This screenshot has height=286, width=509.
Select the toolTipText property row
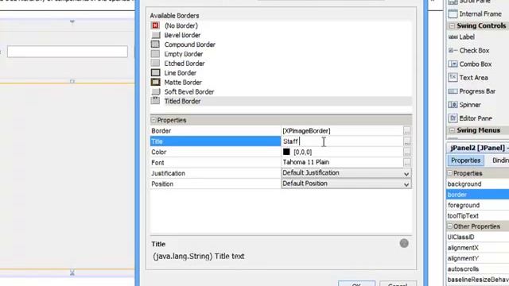click(477, 216)
